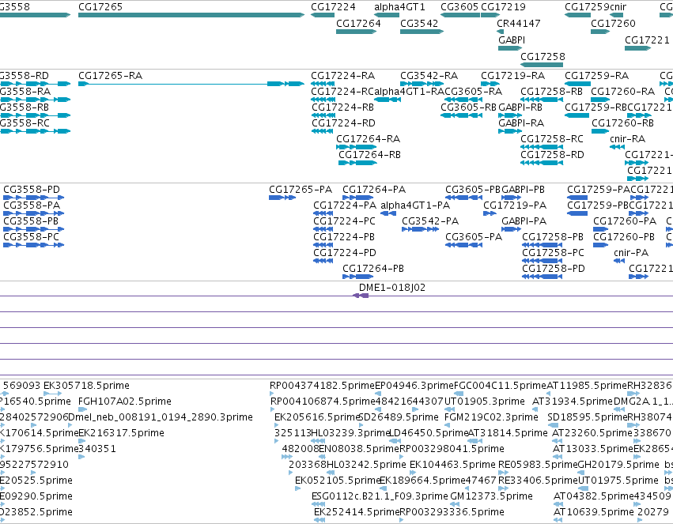Click the alpha4GT1 gene label
This screenshot has height=524, width=673.
click(399, 7)
